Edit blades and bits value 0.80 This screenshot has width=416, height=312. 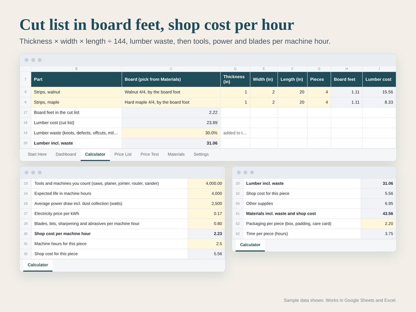[x=206, y=224]
